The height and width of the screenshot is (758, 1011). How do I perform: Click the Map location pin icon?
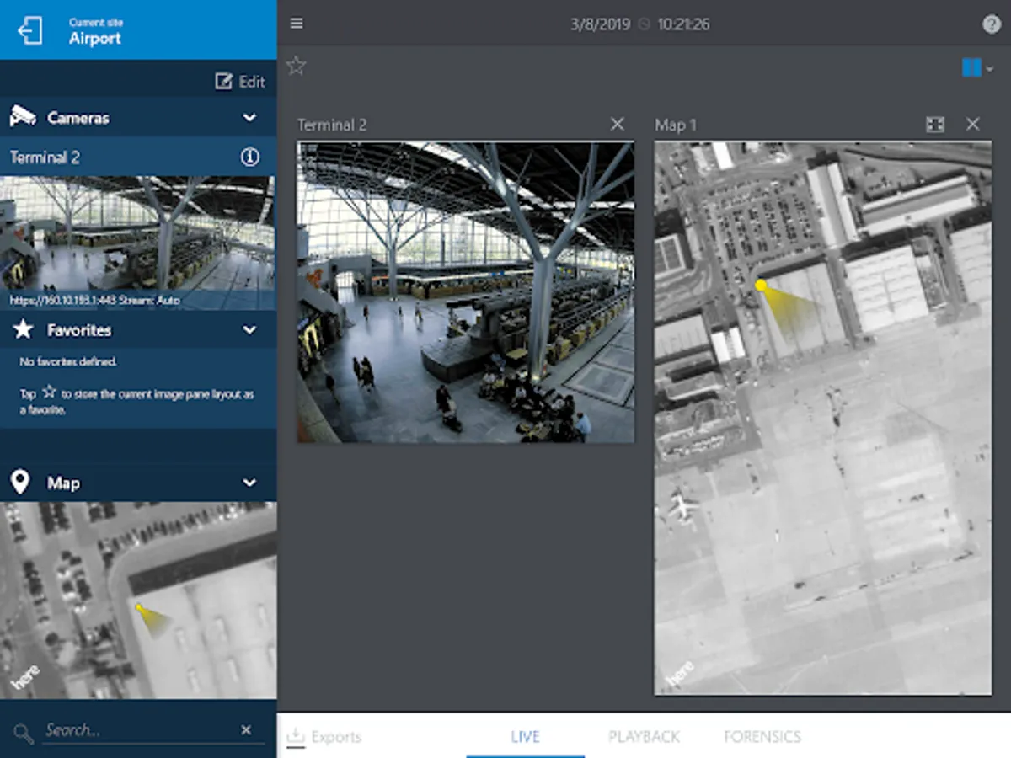pos(20,483)
